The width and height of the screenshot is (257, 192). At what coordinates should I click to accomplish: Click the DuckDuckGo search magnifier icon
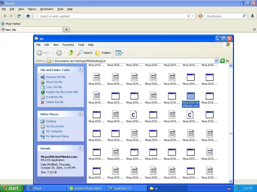click(x=244, y=16)
